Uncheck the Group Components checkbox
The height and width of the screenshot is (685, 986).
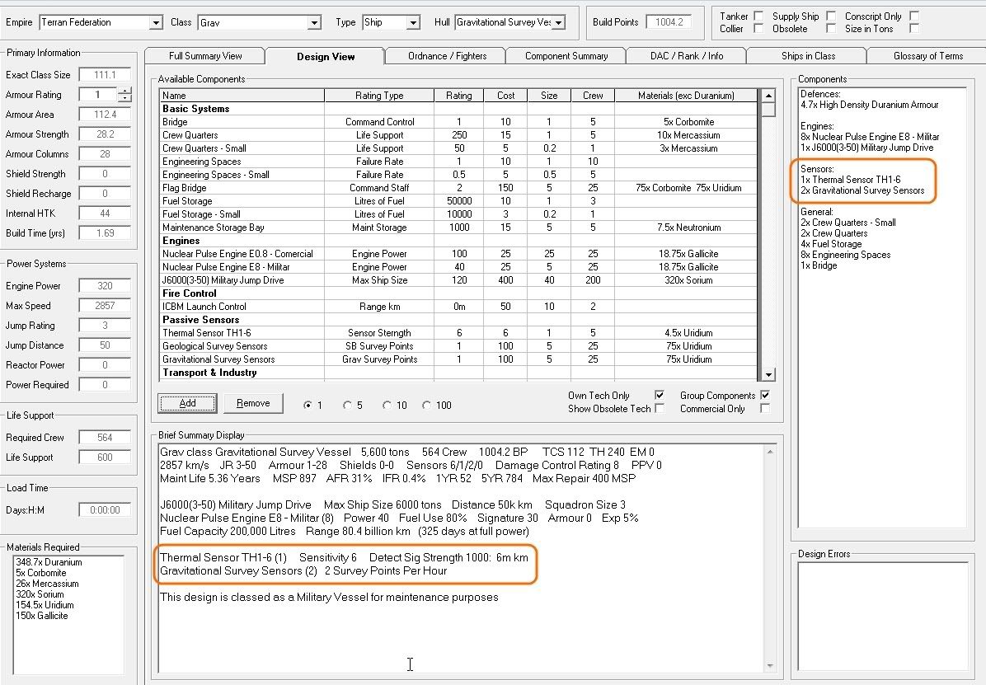[x=765, y=395]
